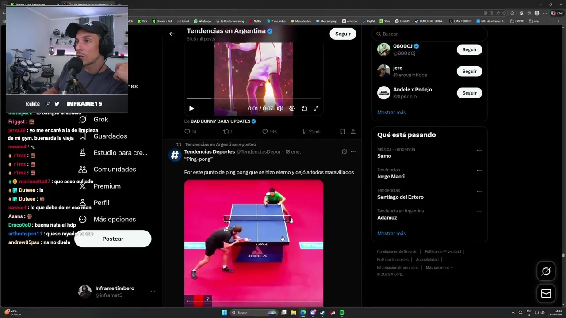Open Guardados in the sidebar
Viewport: 566px width, 318px height.
coord(103,136)
